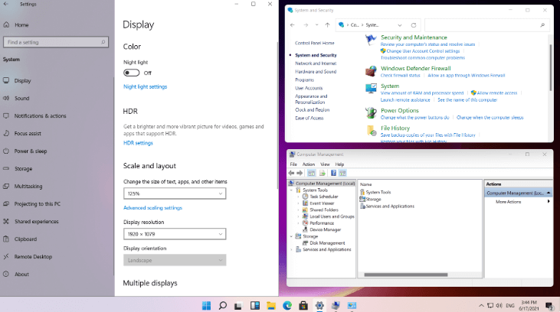Click Computer Management toolbar forward arrow
The height and width of the screenshot is (312, 560).
coord(300,173)
